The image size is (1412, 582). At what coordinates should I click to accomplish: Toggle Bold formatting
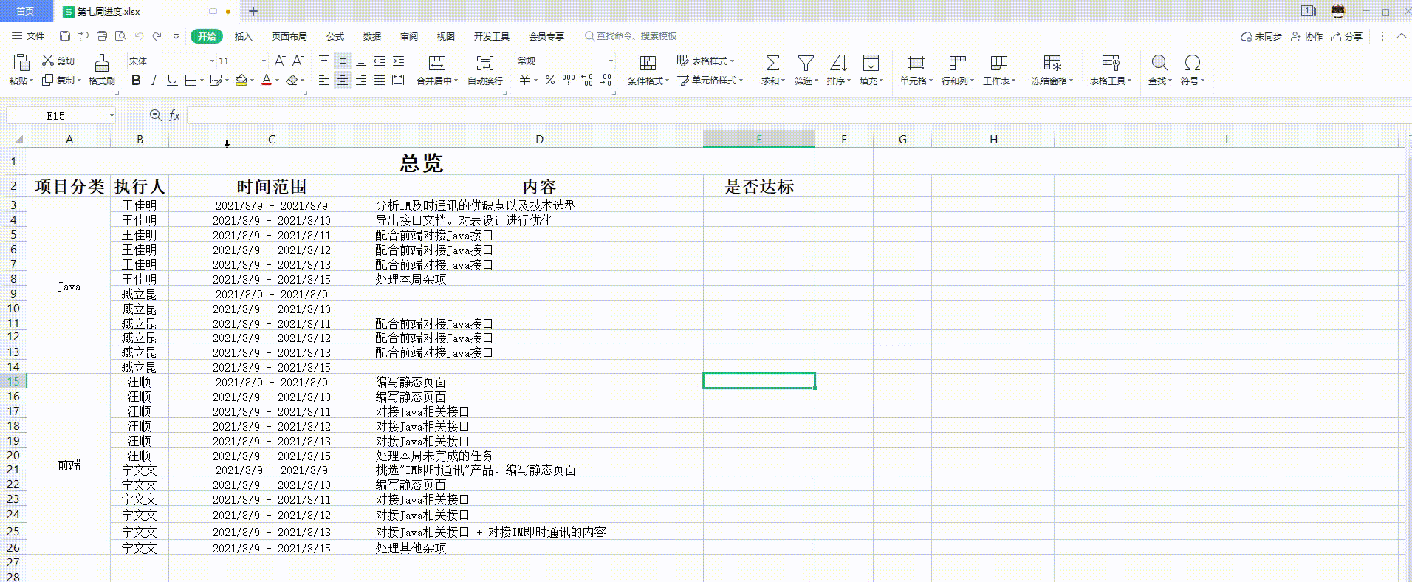click(x=136, y=81)
